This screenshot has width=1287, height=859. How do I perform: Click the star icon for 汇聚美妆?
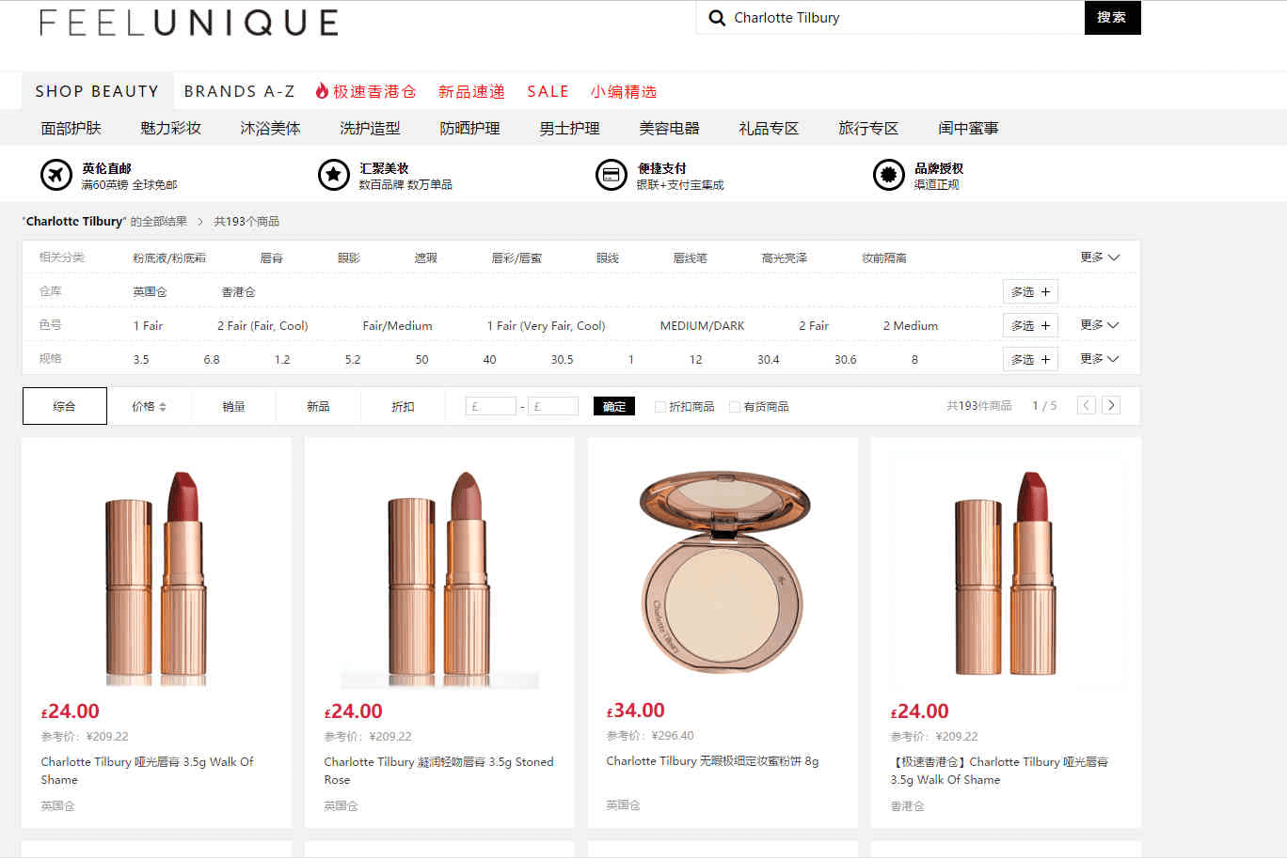[x=334, y=175]
